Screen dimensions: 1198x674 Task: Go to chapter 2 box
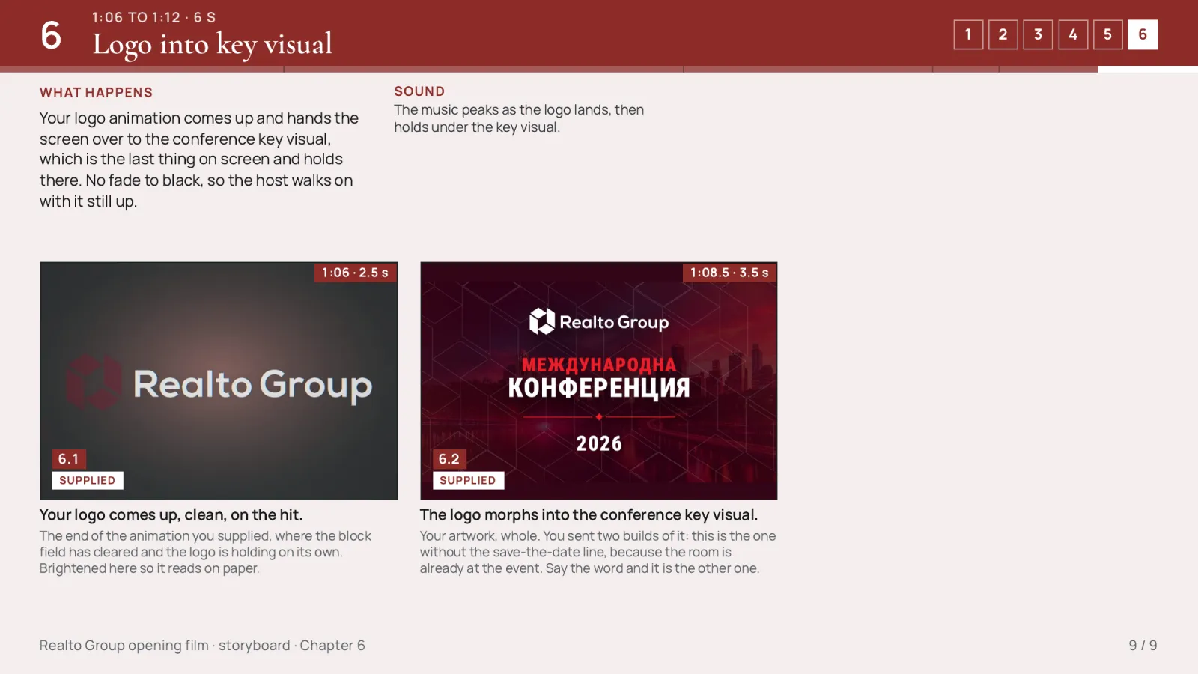coord(1003,34)
